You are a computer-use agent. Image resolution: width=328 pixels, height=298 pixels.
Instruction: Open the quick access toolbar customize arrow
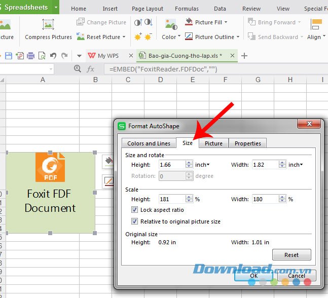(79, 56)
